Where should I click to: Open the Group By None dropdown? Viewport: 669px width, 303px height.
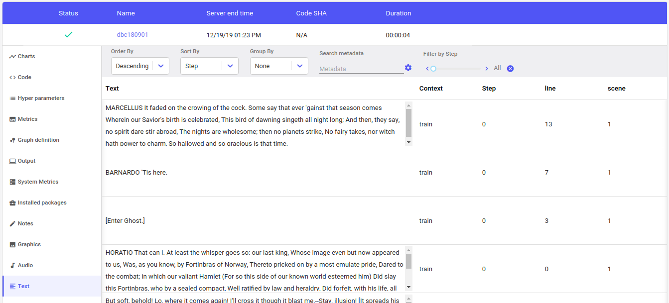click(x=279, y=66)
